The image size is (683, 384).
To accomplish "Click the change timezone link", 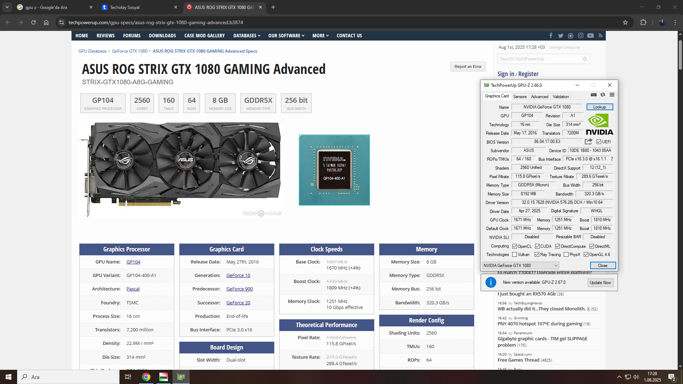I will pos(564,47).
